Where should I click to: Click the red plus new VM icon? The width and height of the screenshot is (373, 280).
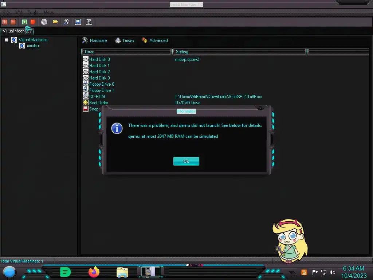coord(5,22)
